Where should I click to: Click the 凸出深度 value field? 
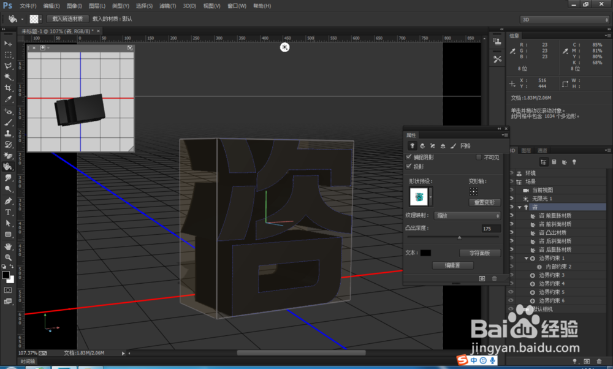click(490, 229)
